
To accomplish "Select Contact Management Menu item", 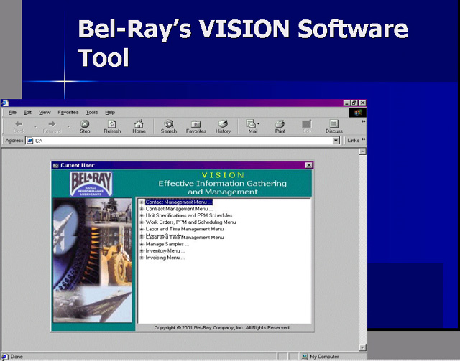I will point(178,202).
